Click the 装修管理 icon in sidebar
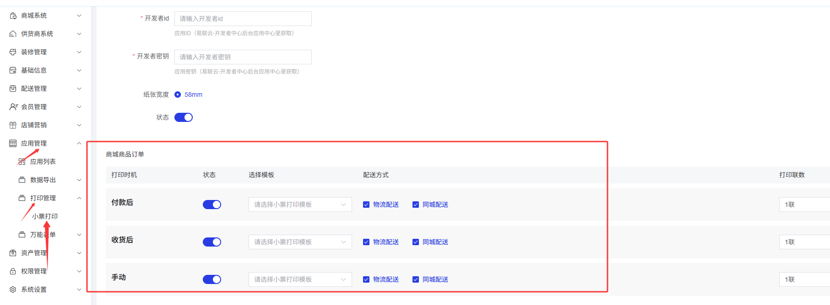830x305 pixels. click(13, 52)
